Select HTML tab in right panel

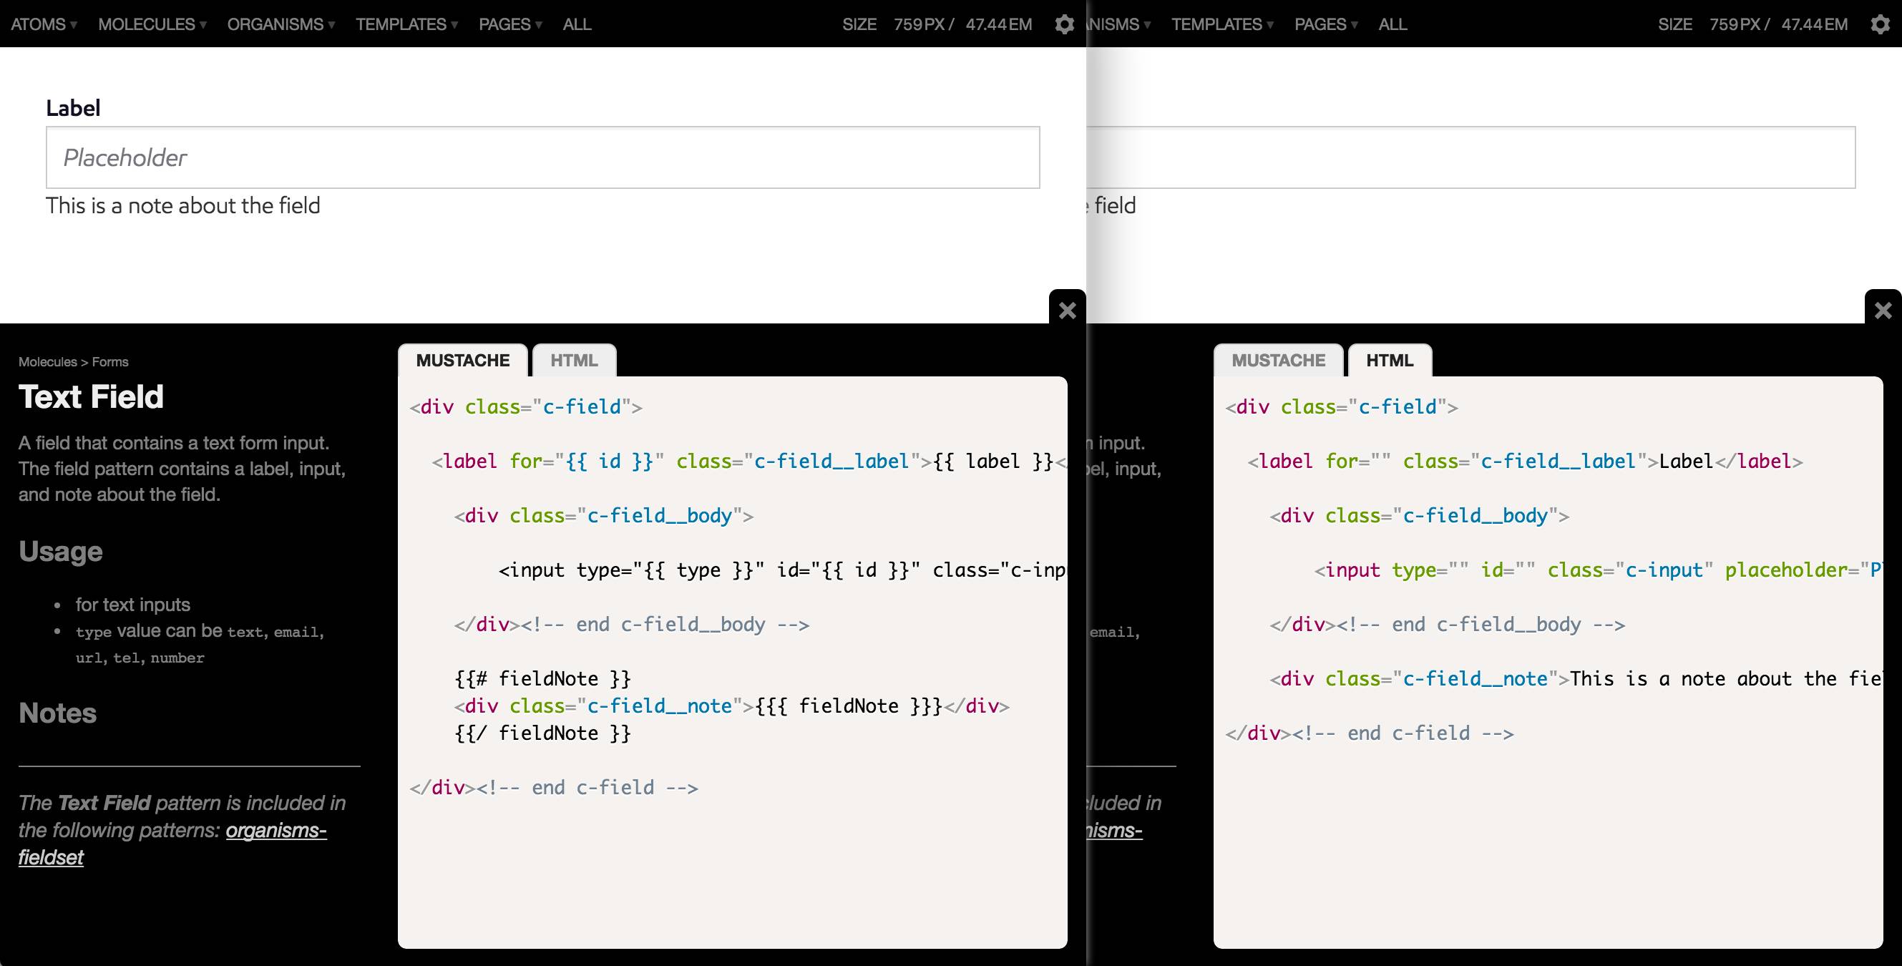(x=1389, y=361)
